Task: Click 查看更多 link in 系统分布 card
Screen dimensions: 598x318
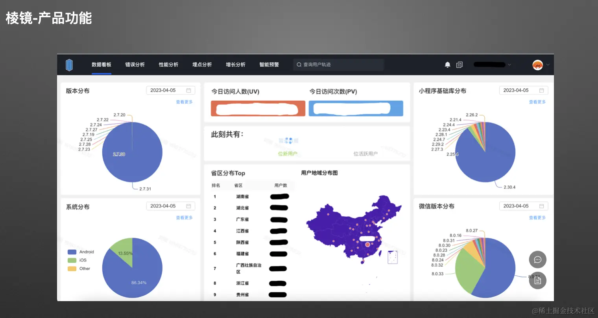Action: [x=184, y=218]
